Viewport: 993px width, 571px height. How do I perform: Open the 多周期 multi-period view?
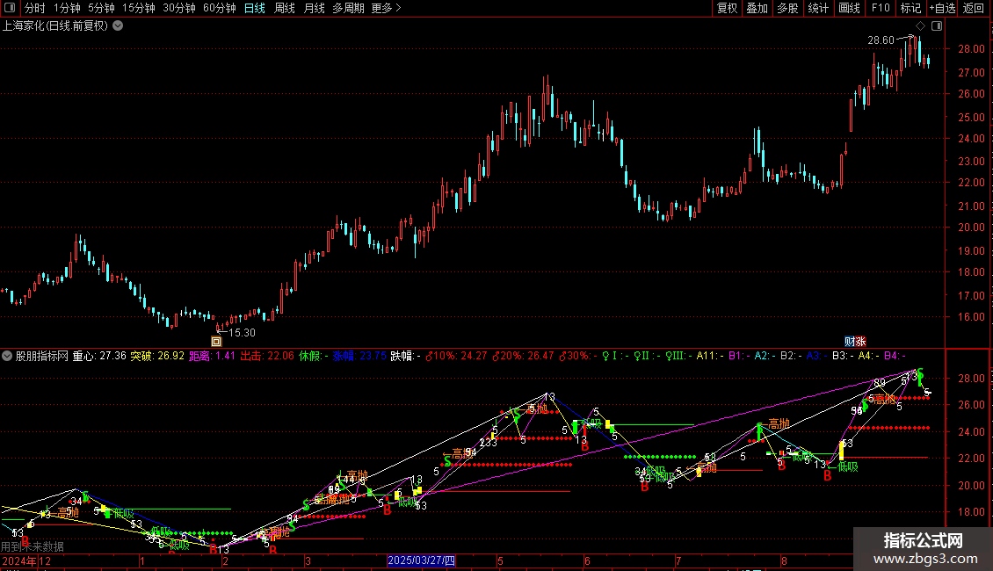coord(348,8)
